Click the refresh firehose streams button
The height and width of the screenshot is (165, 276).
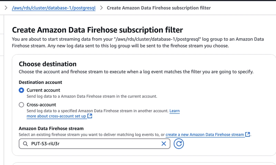tap(179, 144)
